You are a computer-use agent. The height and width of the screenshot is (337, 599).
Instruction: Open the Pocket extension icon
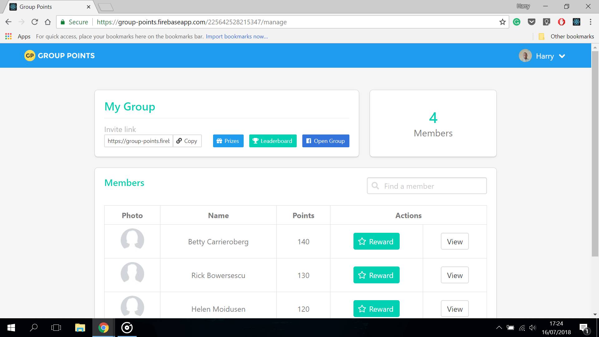(532, 22)
